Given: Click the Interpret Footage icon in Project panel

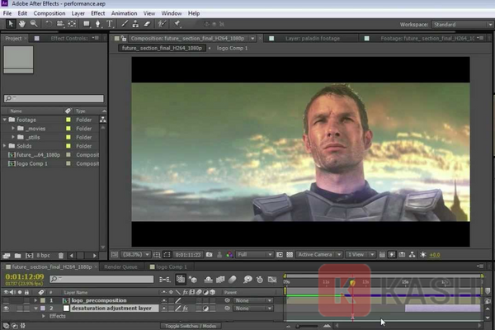Looking at the screenshot, I should pyautogui.click(x=6, y=256).
